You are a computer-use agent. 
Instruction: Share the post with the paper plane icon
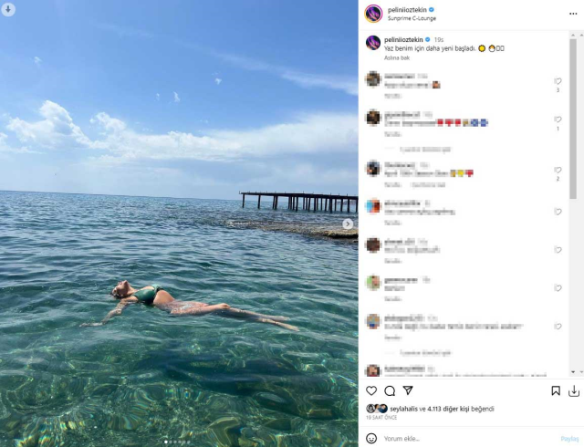click(x=408, y=390)
